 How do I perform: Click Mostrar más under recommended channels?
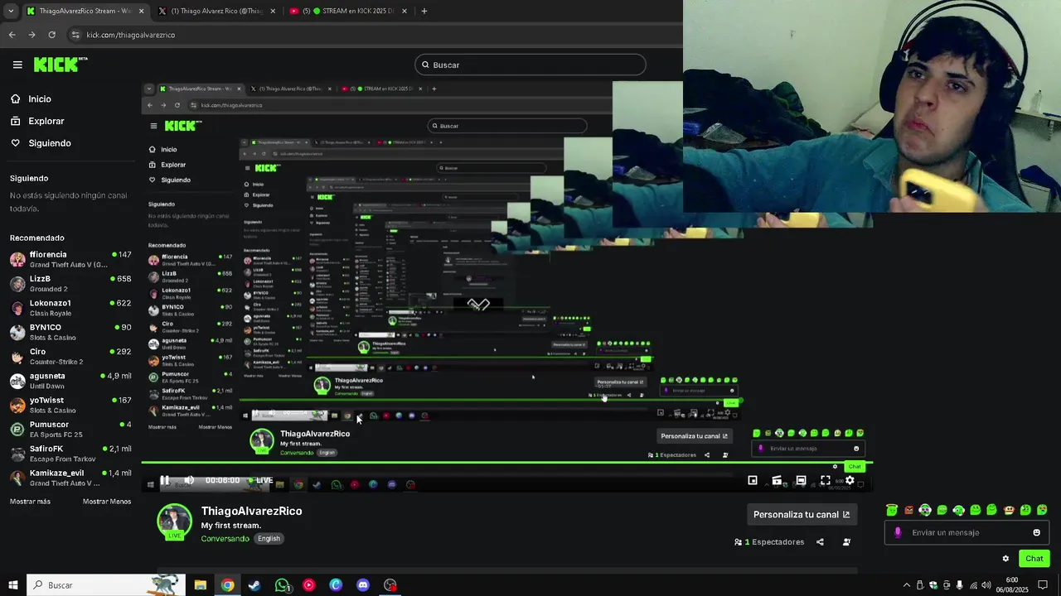[30, 502]
